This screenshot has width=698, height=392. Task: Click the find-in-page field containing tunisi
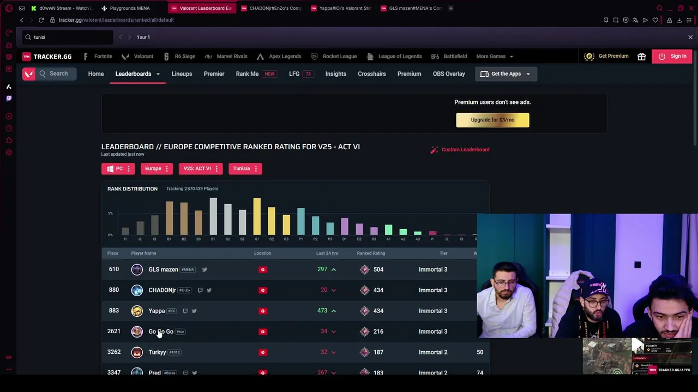click(x=68, y=37)
